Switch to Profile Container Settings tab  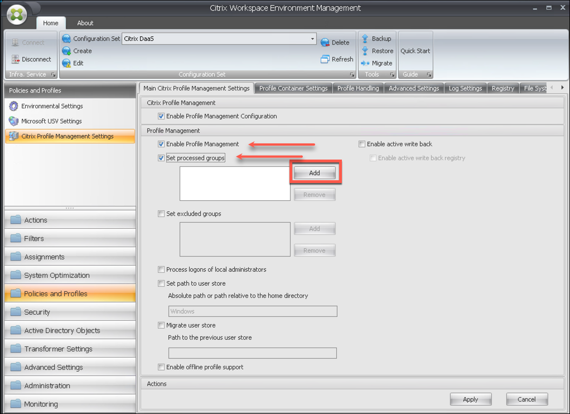click(x=293, y=88)
